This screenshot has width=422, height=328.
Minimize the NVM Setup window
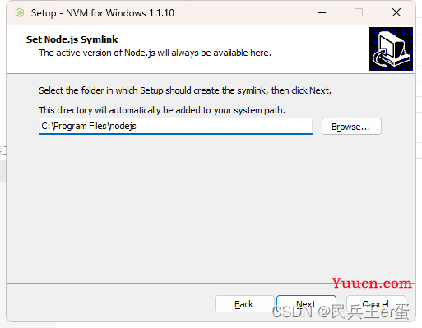click(322, 12)
